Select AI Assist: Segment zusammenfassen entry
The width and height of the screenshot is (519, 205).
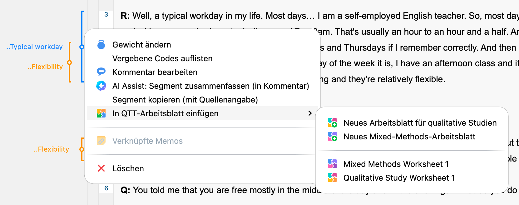210,86
